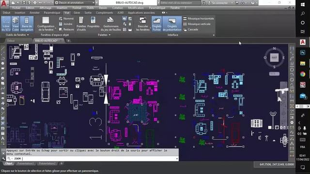The height and width of the screenshot is (174, 310).
Task: Open the Palettes d'outils panel
Action: coord(81,24)
